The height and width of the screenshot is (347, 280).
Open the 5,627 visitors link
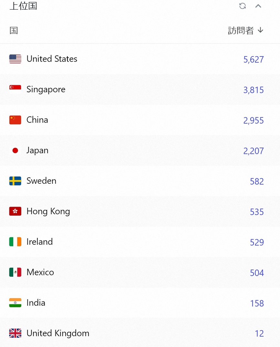click(254, 59)
